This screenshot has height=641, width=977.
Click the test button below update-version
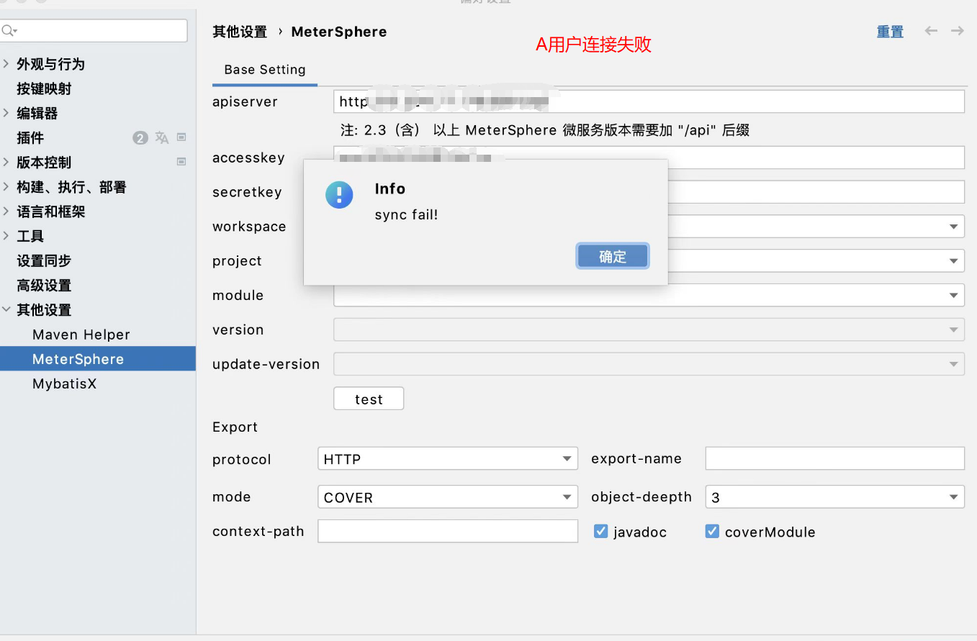click(369, 398)
